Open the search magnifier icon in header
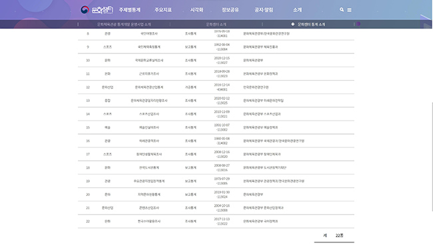433x244 pixels. pyautogui.click(x=342, y=10)
